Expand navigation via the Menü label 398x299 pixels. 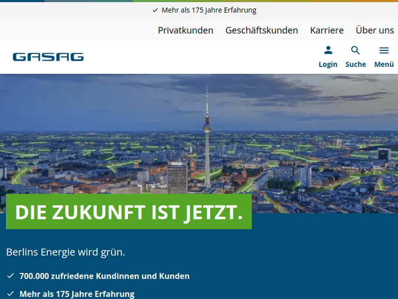point(384,64)
